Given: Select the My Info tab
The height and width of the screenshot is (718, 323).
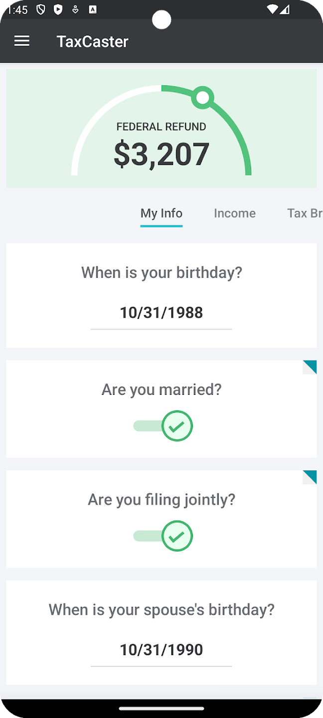Looking at the screenshot, I should point(161,213).
